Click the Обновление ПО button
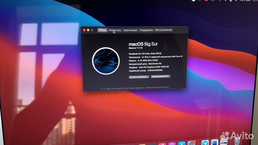This screenshot has width=258, height=145. pyautogui.click(x=161, y=77)
